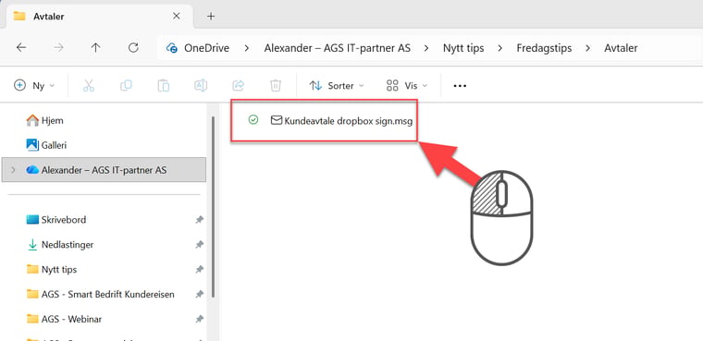The image size is (703, 341).
Task: Click the OneDrive cloud icon in address bar
Action: pyautogui.click(x=172, y=48)
